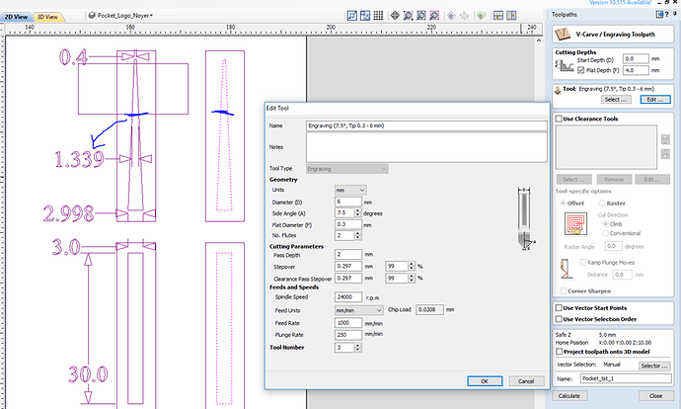The image size is (681, 409).
Task: Click the Toolpaths panel layout icon
Action: [x=659, y=15]
